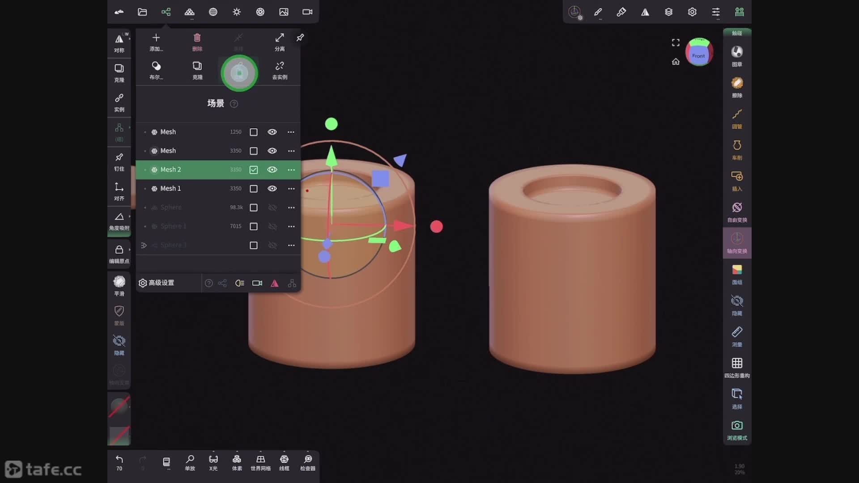Select the 隐藏 hide tool in right toolbar
This screenshot has width=859, height=483.
(x=737, y=305)
